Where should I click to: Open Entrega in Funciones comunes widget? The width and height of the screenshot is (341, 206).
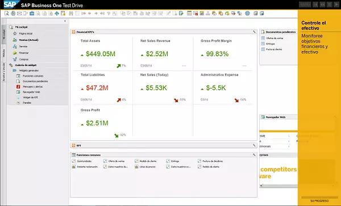175,161
